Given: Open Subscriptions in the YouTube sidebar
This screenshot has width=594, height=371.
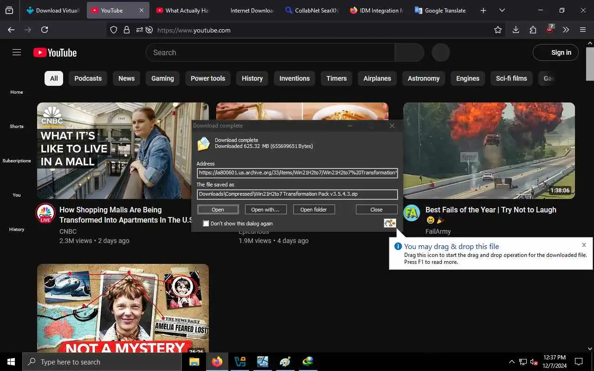Looking at the screenshot, I should [17, 160].
